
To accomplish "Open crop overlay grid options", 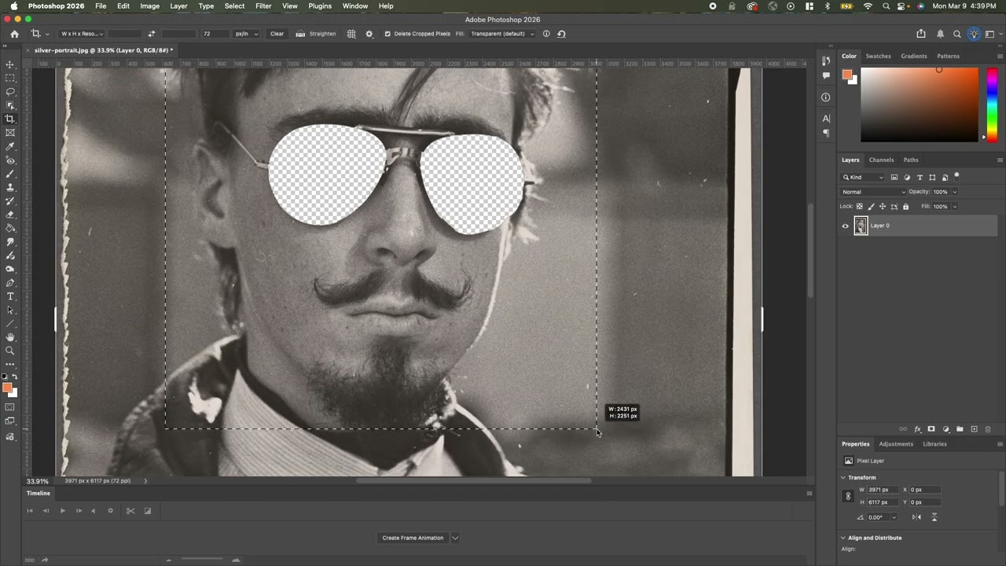I will click(x=351, y=34).
